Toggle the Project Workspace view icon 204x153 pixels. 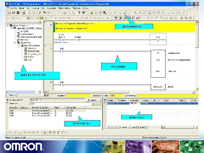click(116, 18)
